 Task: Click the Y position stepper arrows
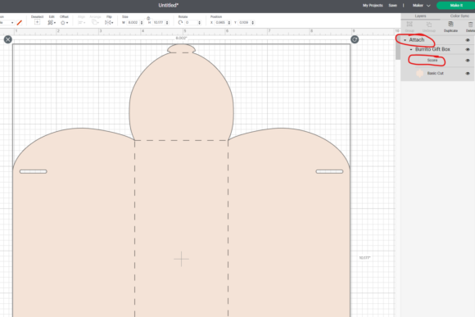252,23
